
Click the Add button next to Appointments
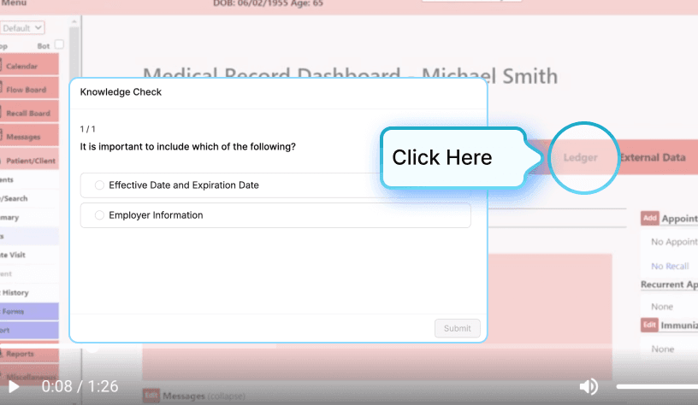[x=649, y=218]
